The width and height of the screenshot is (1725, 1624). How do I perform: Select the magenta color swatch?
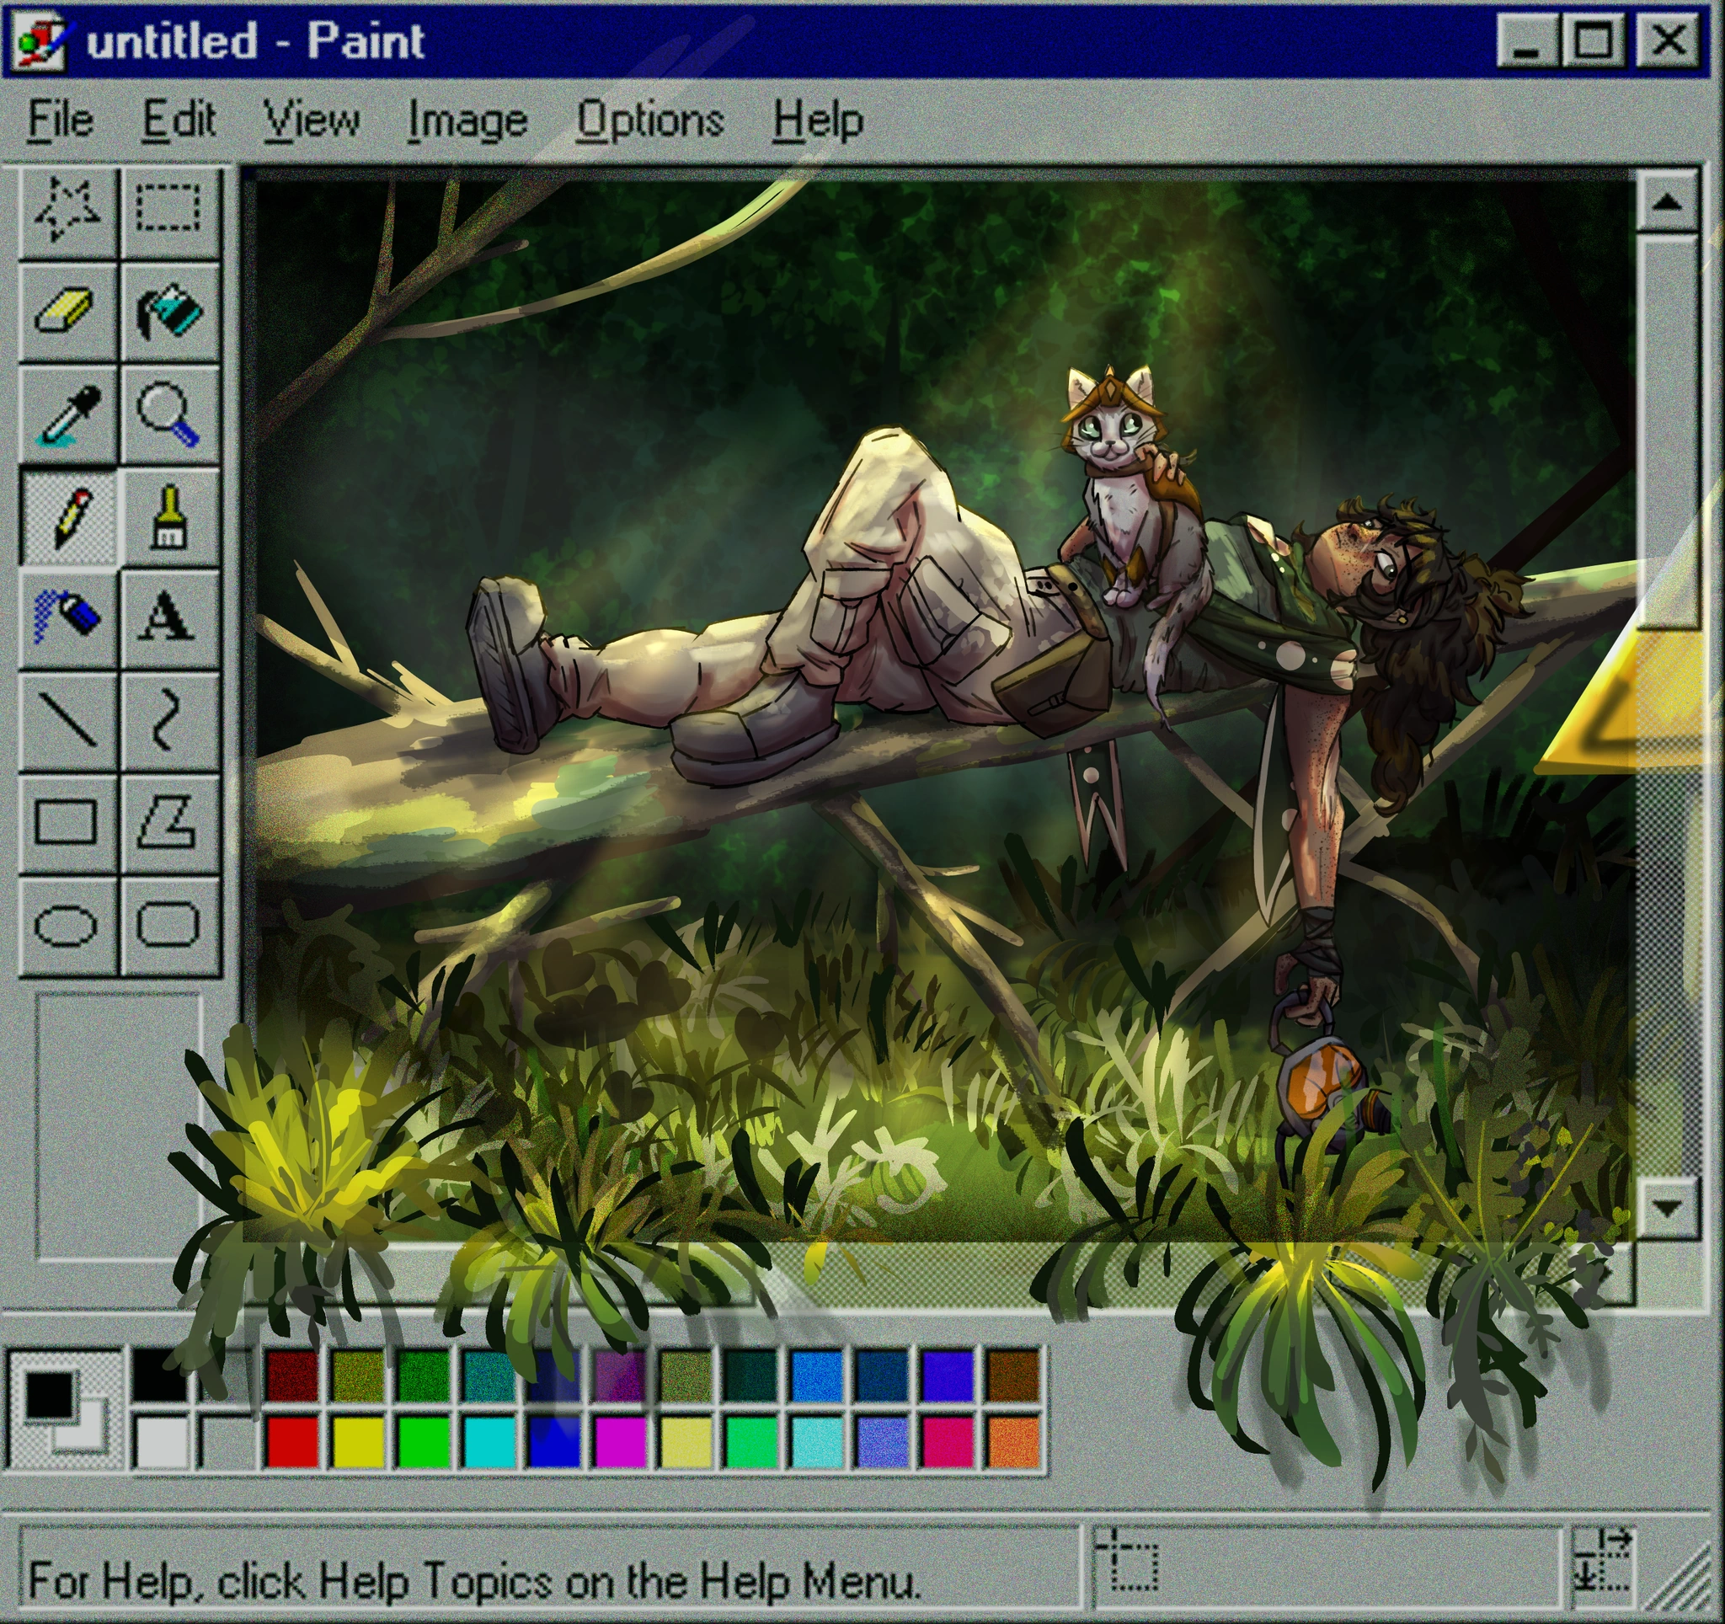coord(622,1442)
